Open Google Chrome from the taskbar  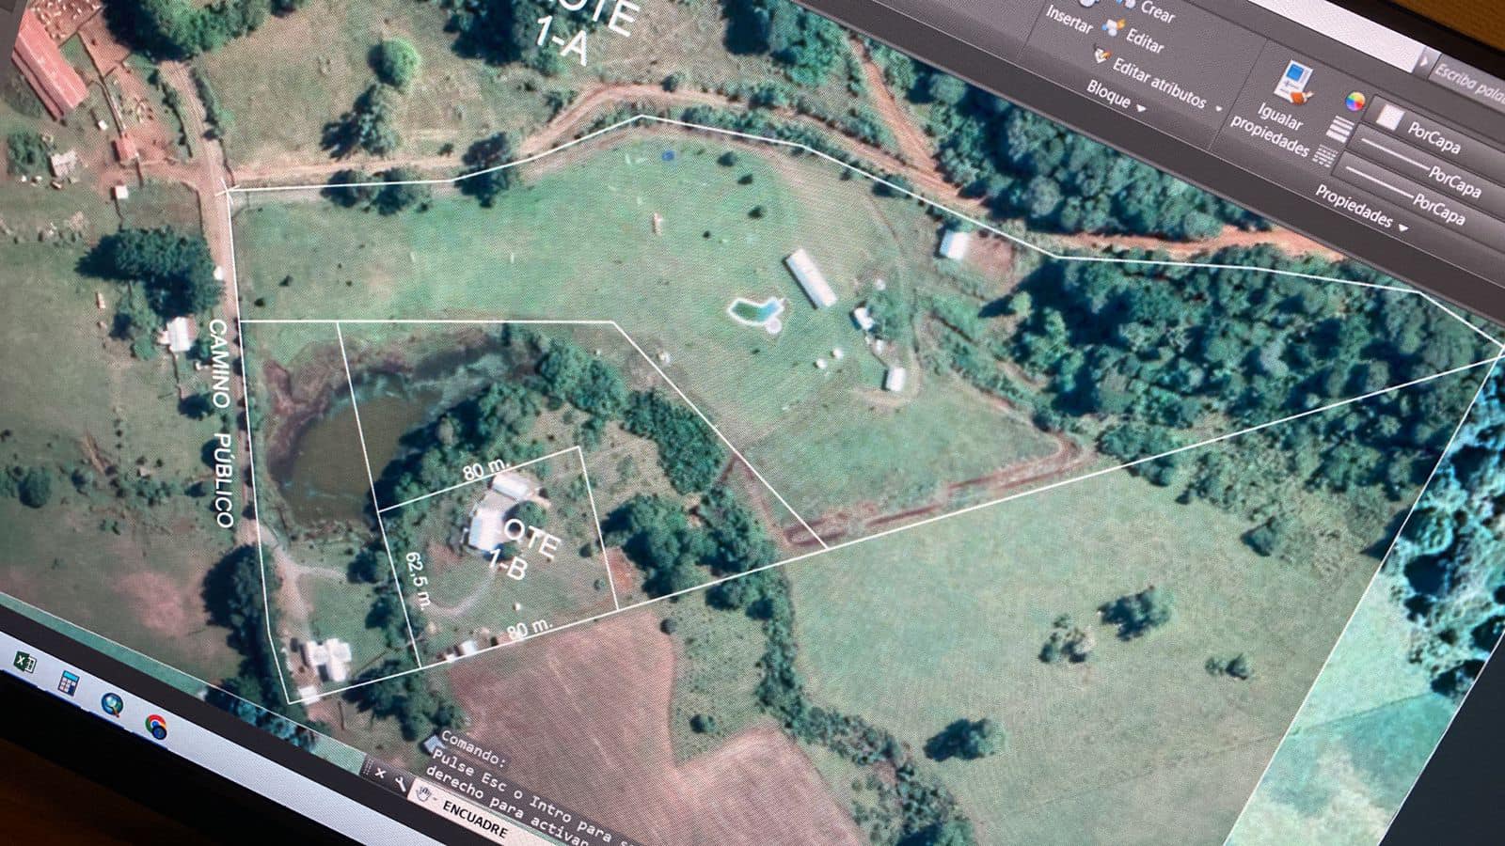coord(157,726)
